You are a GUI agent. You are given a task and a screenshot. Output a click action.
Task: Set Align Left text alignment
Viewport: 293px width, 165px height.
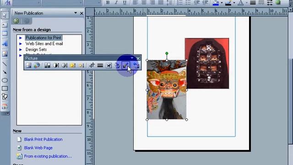[135, 3]
